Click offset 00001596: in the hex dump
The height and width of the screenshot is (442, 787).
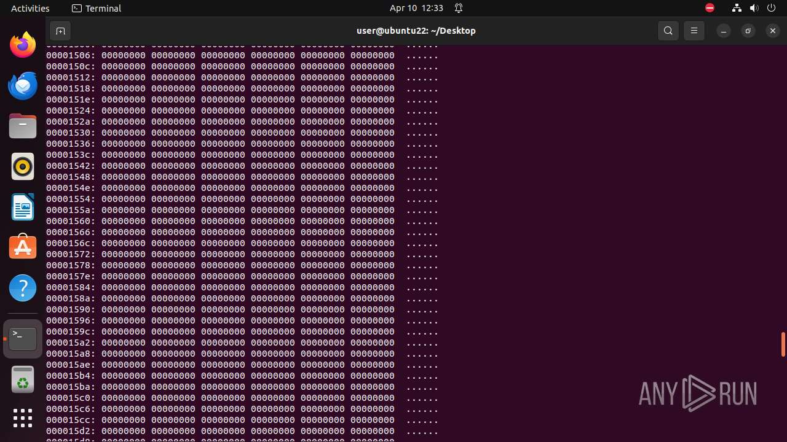pyautogui.click(x=71, y=320)
